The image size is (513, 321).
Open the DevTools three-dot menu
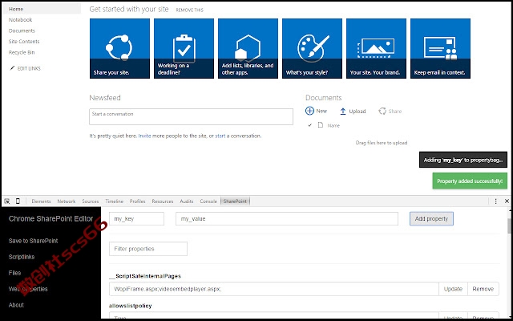tap(495, 201)
